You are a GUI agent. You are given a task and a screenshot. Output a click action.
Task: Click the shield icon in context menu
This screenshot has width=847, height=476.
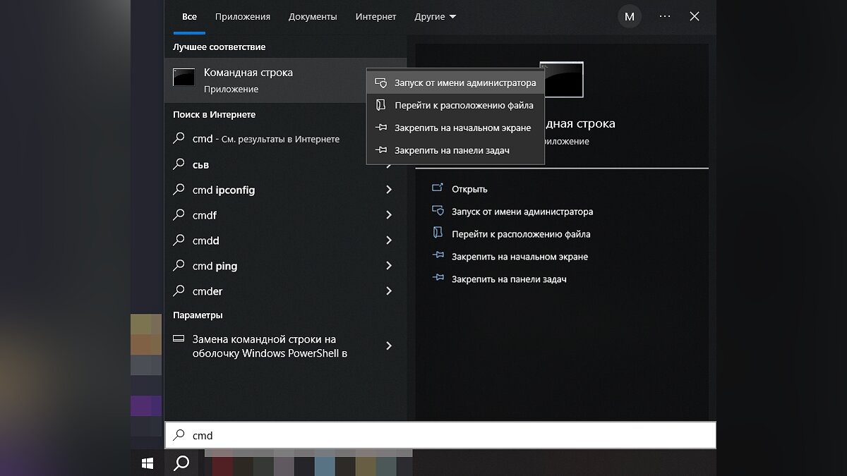pos(381,83)
